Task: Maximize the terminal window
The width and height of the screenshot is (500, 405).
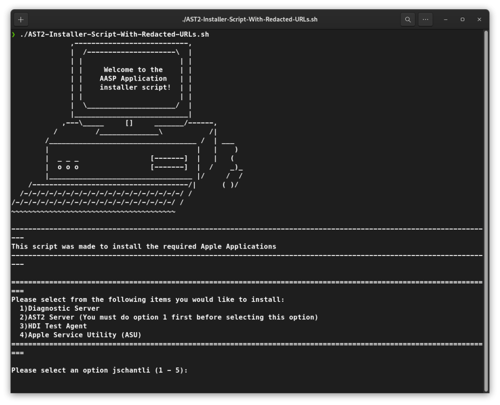Action: tap(462, 20)
